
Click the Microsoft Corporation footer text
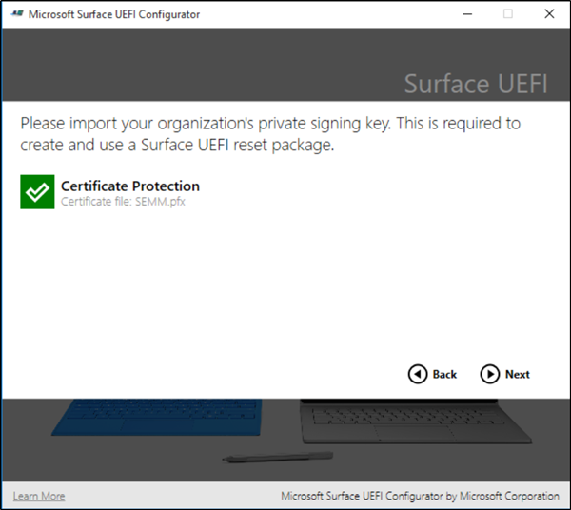pyautogui.click(x=420, y=496)
